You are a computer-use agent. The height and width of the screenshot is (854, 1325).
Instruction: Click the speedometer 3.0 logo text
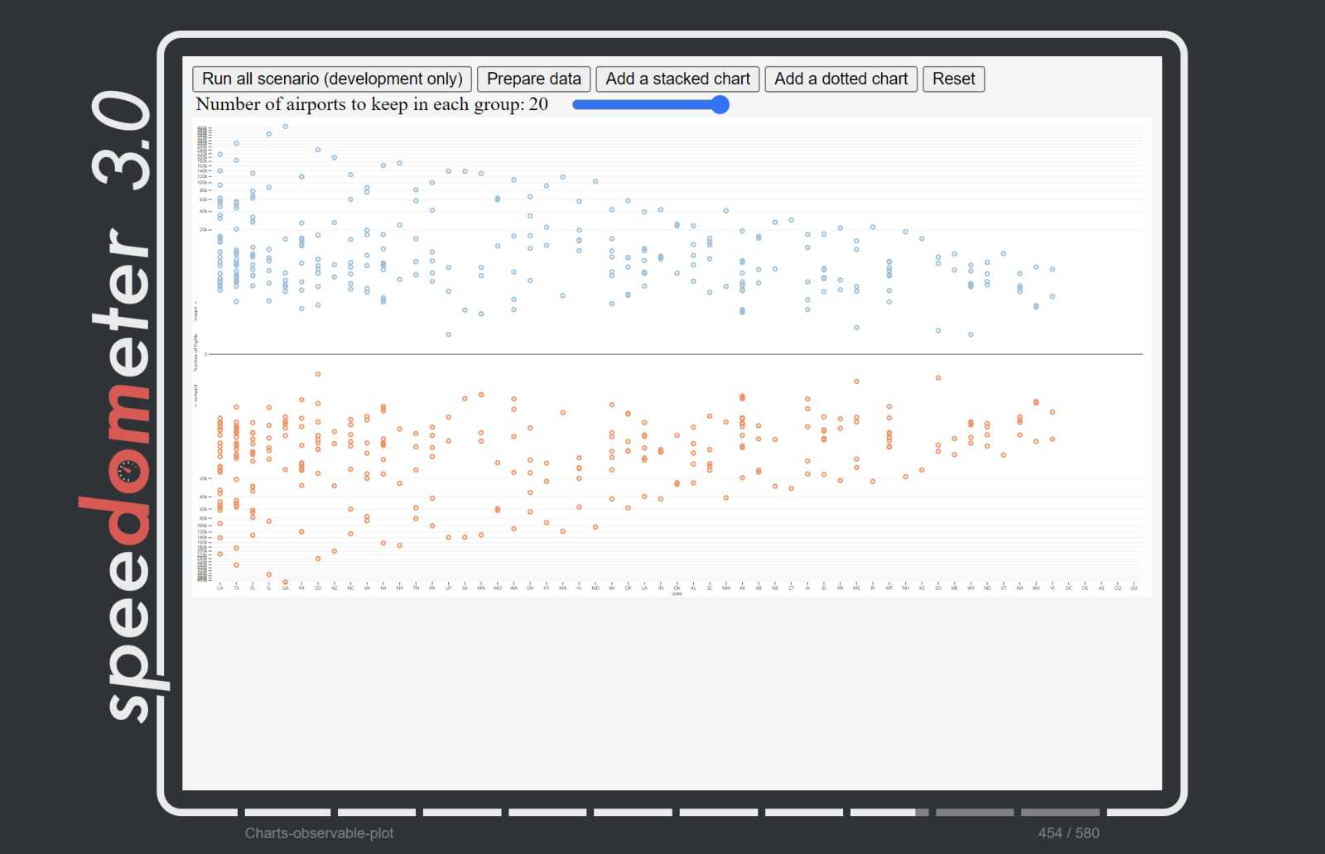pos(124,405)
